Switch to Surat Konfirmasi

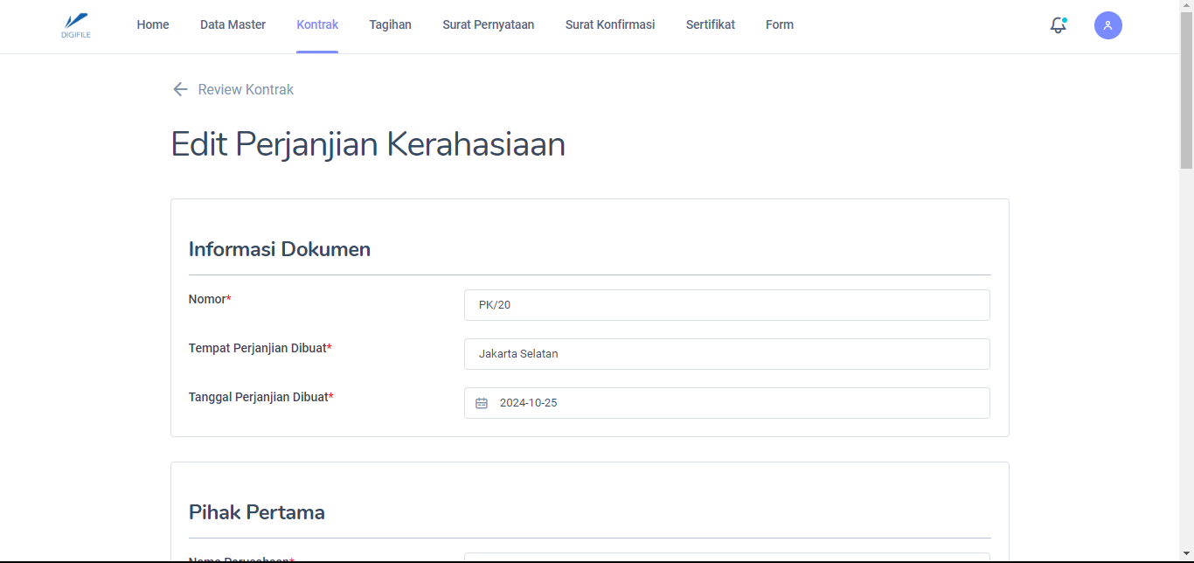609,24
